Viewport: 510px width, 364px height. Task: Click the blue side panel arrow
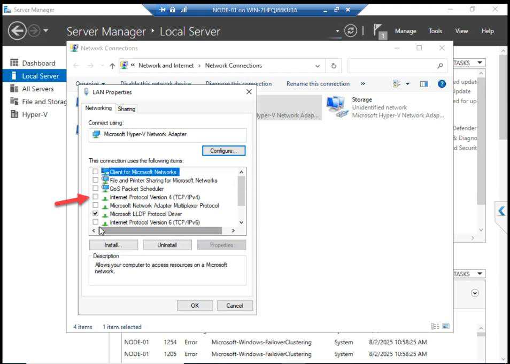[x=501, y=212]
